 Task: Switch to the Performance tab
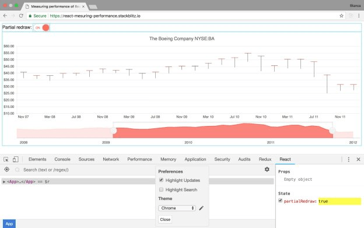[139, 159]
